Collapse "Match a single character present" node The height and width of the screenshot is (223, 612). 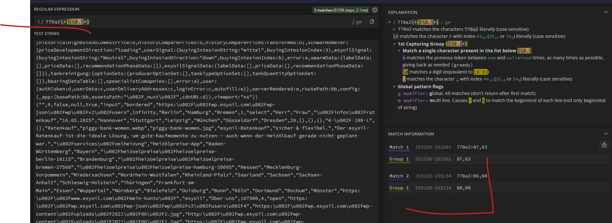pyautogui.click(x=399, y=51)
